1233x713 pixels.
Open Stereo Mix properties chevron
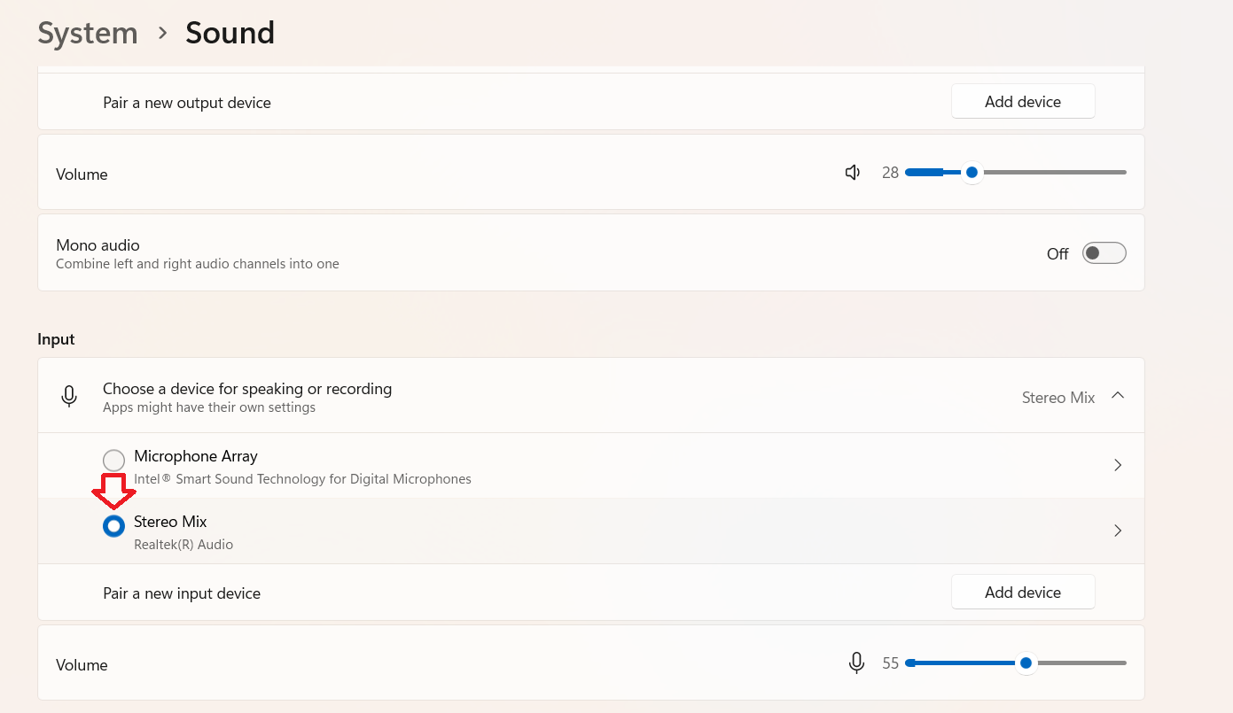click(1118, 531)
